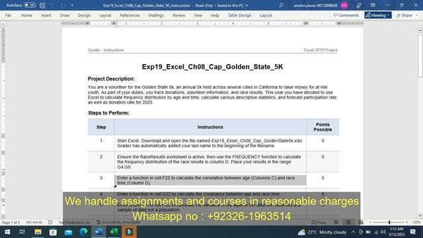Open the Help tab
This screenshot has width=423, height=238.
pyautogui.click(x=215, y=15)
